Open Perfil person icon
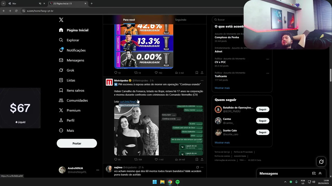 coord(61,120)
